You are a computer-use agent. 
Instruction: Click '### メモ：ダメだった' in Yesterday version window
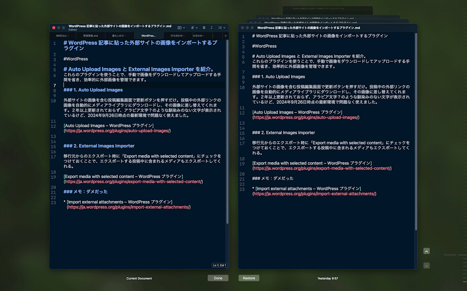click(x=273, y=178)
